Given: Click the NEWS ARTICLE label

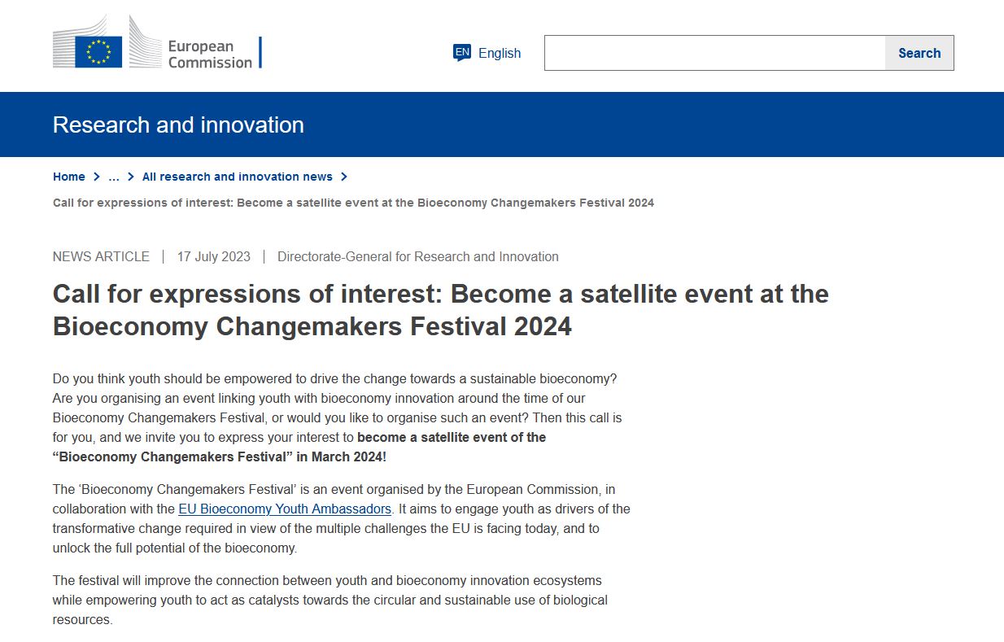Looking at the screenshot, I should 100,256.
